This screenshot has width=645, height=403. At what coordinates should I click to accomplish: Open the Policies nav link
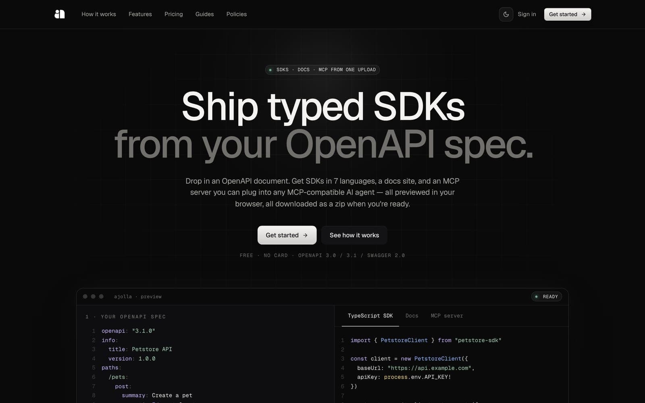237,14
